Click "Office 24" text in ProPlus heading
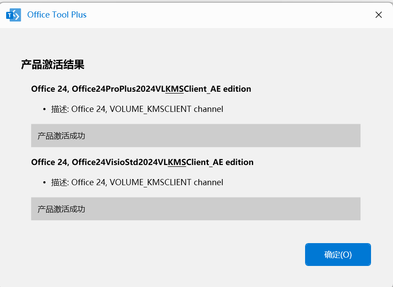Viewport: 393px width, 287px height. point(49,89)
